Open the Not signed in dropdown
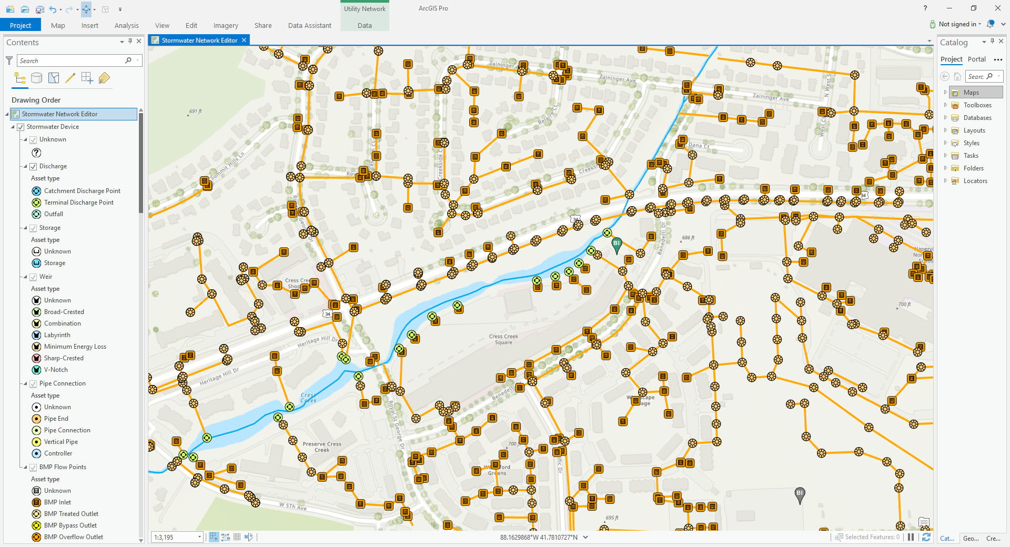This screenshot has height=547, width=1010. coord(960,24)
